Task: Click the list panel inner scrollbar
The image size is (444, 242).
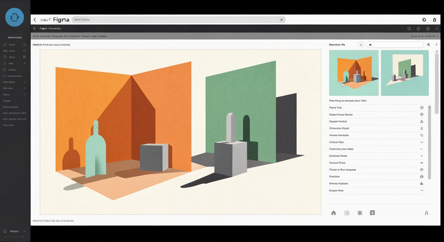Action: click(430, 142)
